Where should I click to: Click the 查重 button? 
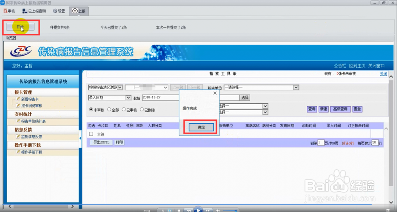(x=357, y=109)
